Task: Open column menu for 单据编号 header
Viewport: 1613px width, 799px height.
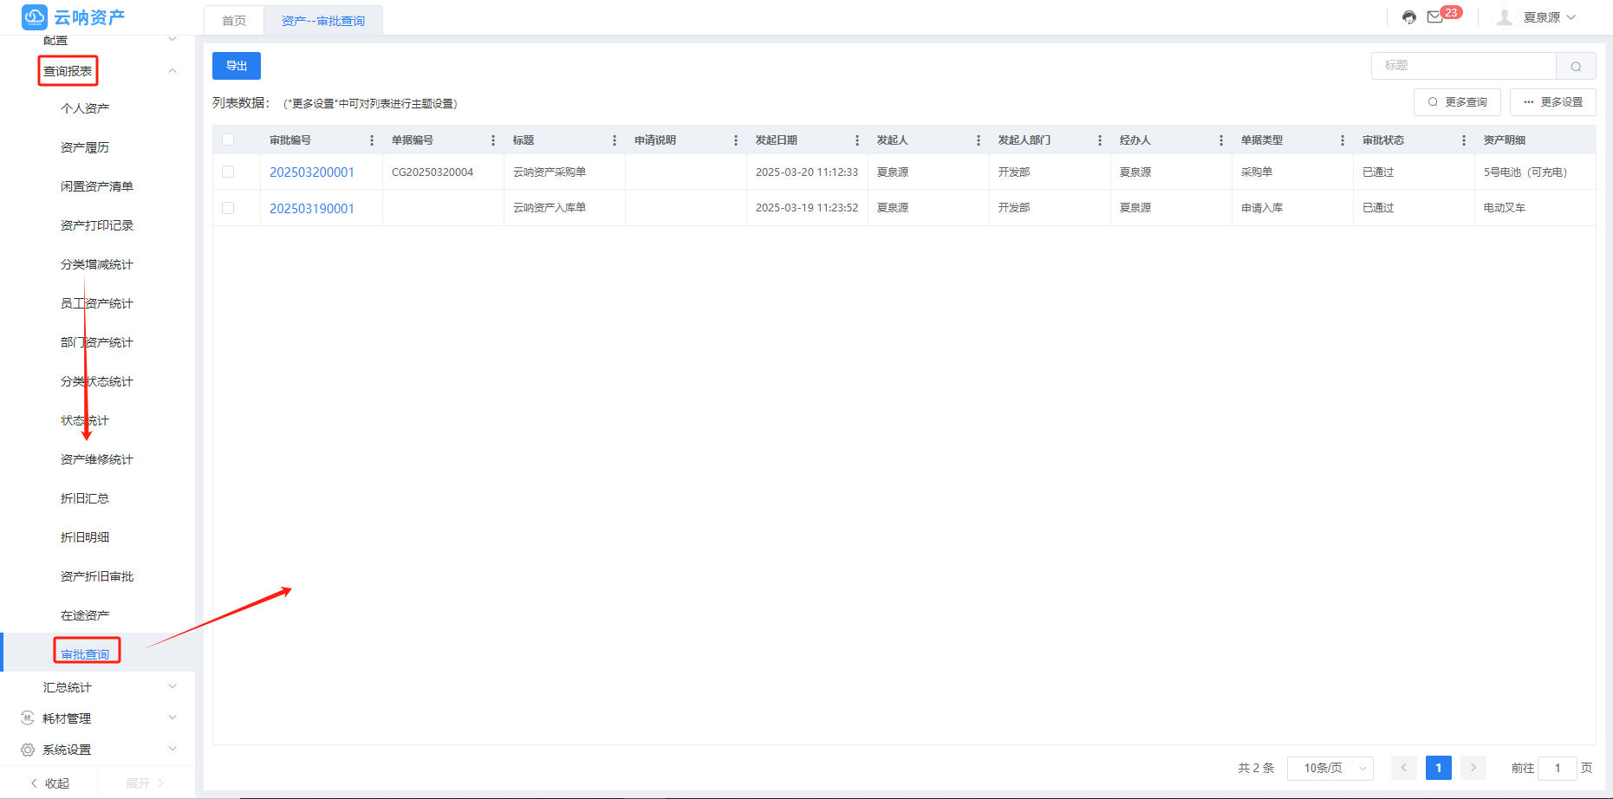Action: 493,140
